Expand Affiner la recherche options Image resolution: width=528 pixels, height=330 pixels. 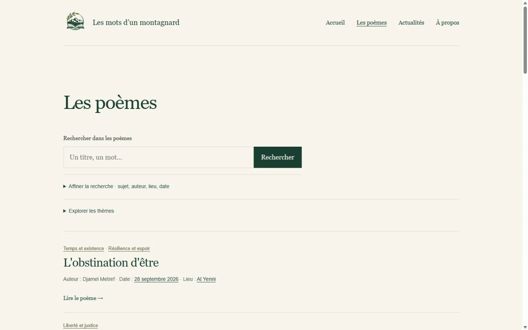(x=116, y=186)
